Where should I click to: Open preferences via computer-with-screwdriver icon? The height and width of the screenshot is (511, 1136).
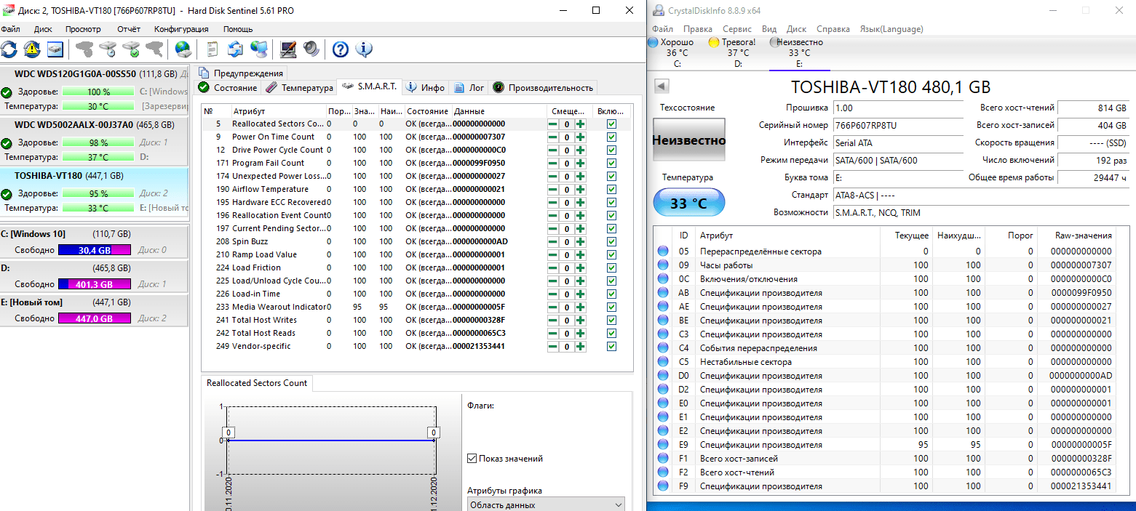coord(288,49)
